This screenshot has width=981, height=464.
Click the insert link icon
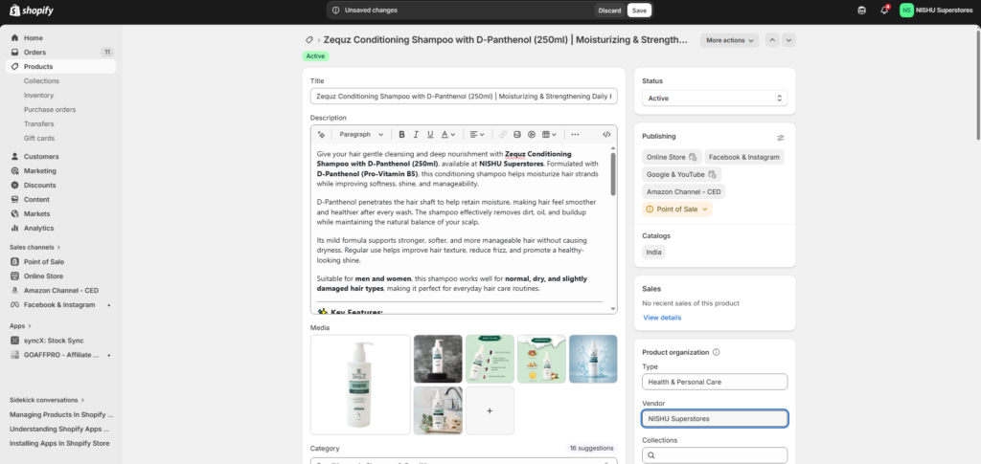point(502,134)
